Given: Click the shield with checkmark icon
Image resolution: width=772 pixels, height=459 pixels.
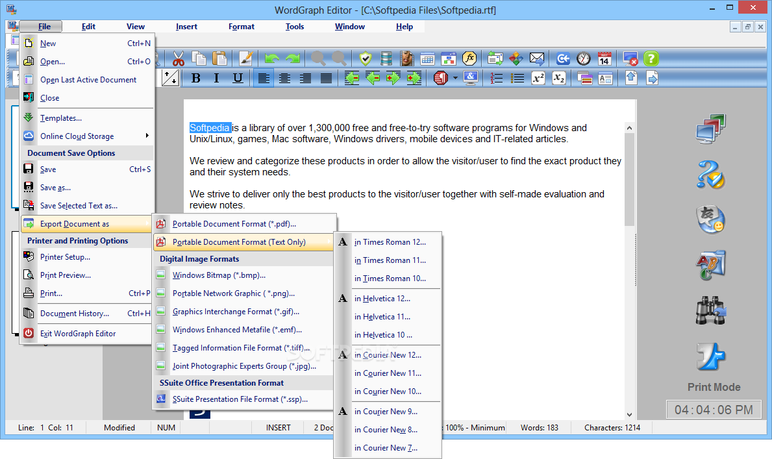Looking at the screenshot, I should click(365, 58).
